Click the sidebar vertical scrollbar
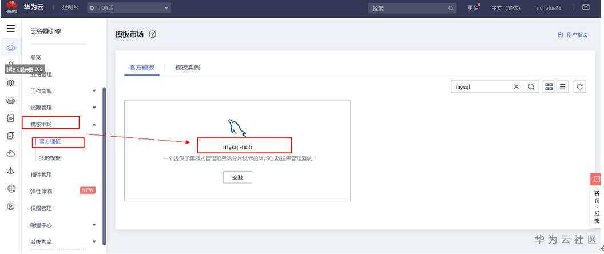The height and width of the screenshot is (254, 604). pyautogui.click(x=104, y=166)
